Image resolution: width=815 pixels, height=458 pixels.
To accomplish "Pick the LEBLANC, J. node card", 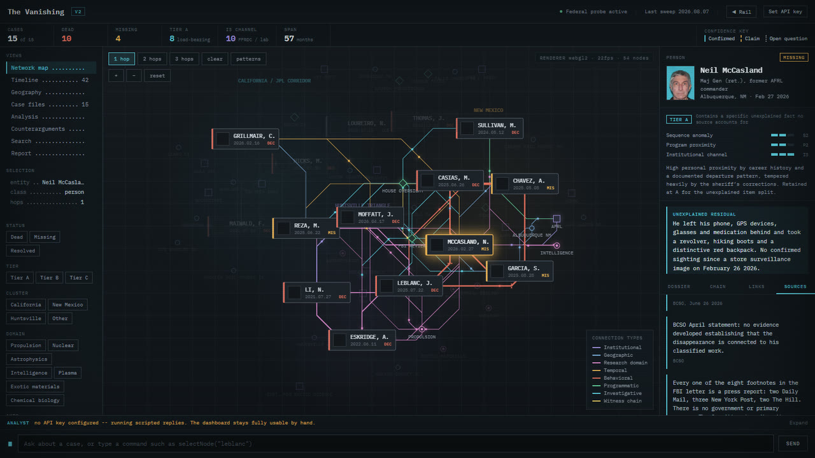I will 409,286.
